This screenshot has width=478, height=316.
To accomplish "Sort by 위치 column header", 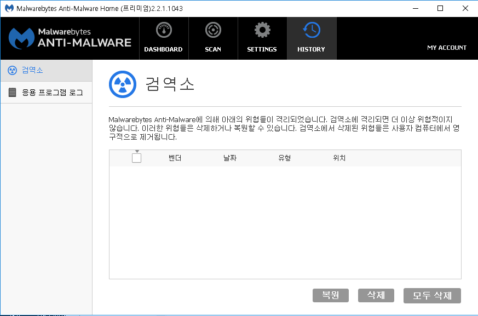I will pos(339,158).
